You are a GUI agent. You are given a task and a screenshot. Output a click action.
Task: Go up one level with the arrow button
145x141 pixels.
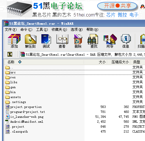(x=10, y=54)
